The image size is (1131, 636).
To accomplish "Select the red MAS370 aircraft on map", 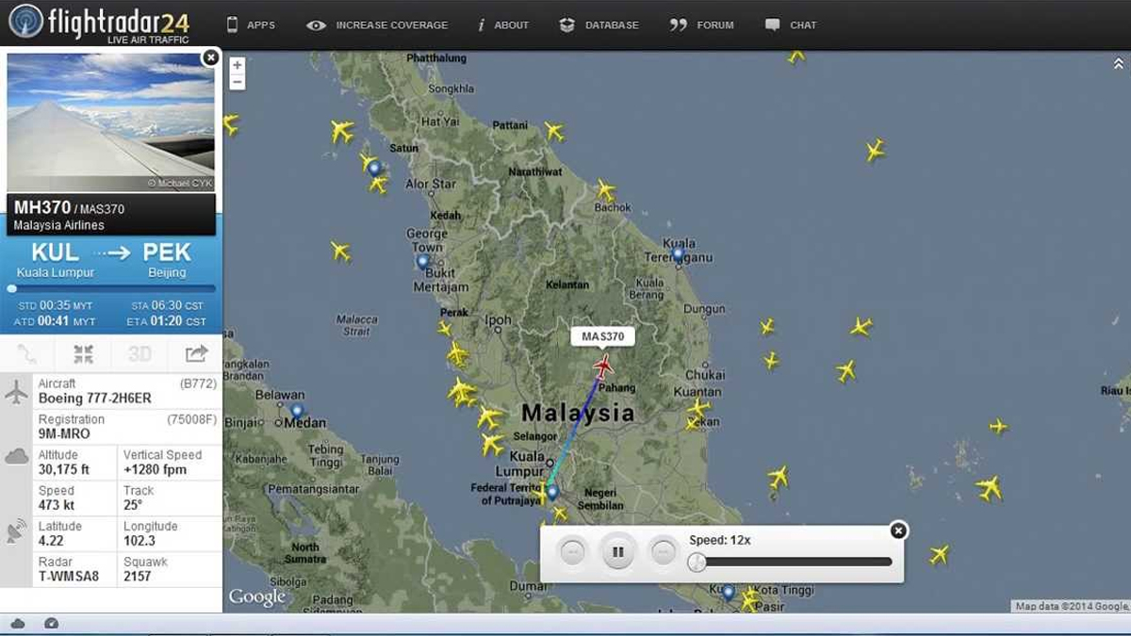I will click(x=603, y=367).
